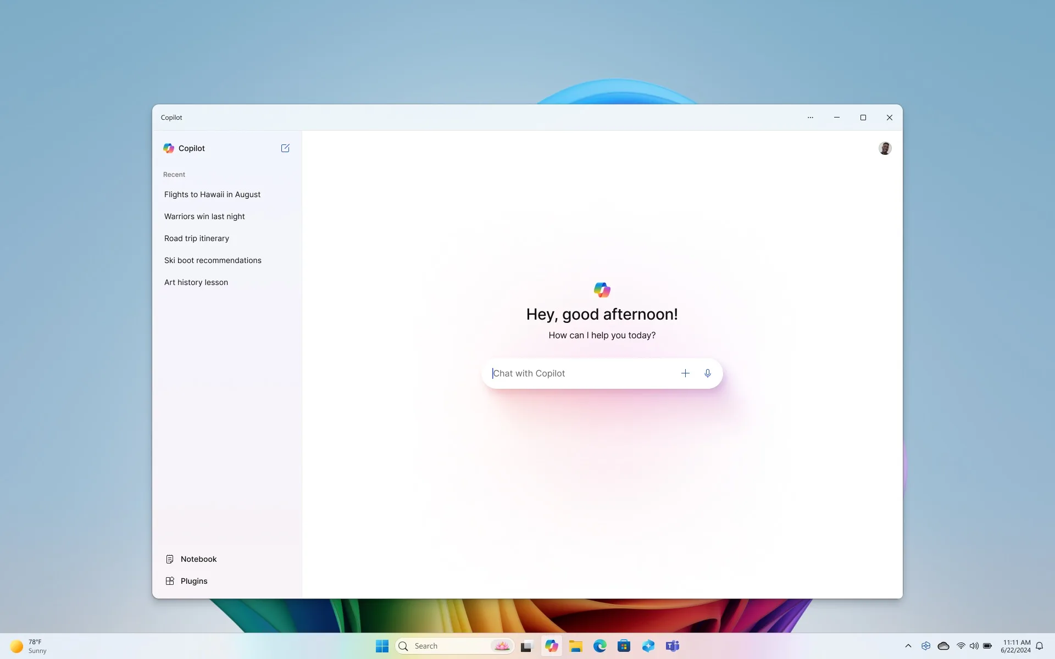Click the Windows Start button
Screen dimensions: 1055x659
(x=382, y=646)
